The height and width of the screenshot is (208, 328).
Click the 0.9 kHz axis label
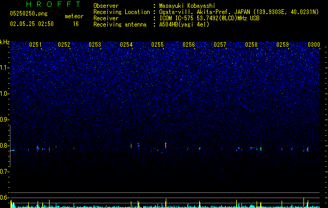4,119
